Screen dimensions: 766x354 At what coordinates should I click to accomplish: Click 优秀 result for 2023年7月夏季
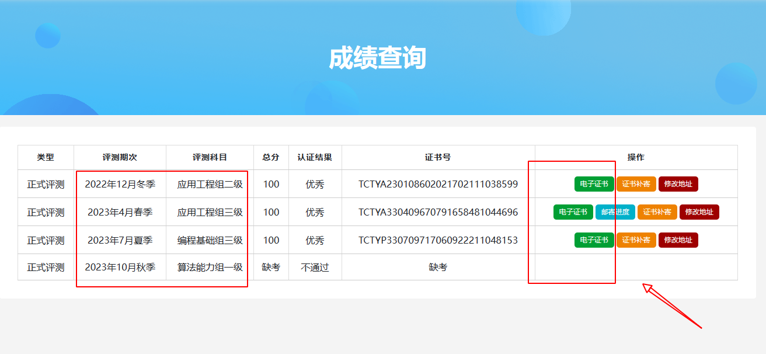(x=315, y=240)
